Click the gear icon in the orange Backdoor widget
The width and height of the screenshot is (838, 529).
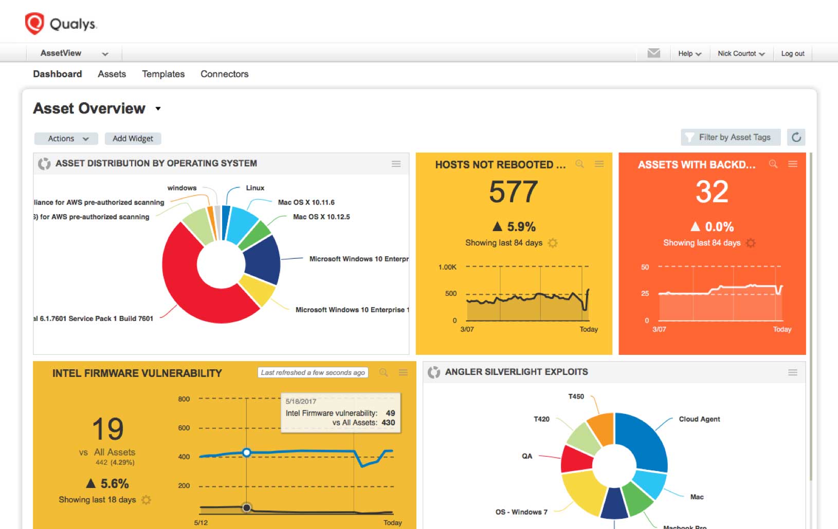point(751,243)
